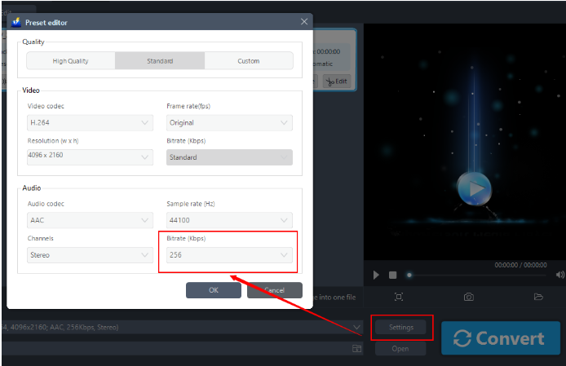Viewport: 566px width, 366px height.
Task: Click the Open button below Settings
Action: 400,349
